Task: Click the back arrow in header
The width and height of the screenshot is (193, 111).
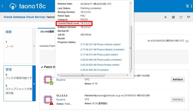Action: [2, 6]
